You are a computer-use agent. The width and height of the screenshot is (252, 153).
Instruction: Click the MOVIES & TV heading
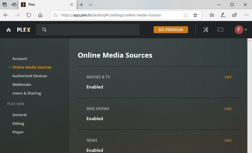(x=98, y=77)
